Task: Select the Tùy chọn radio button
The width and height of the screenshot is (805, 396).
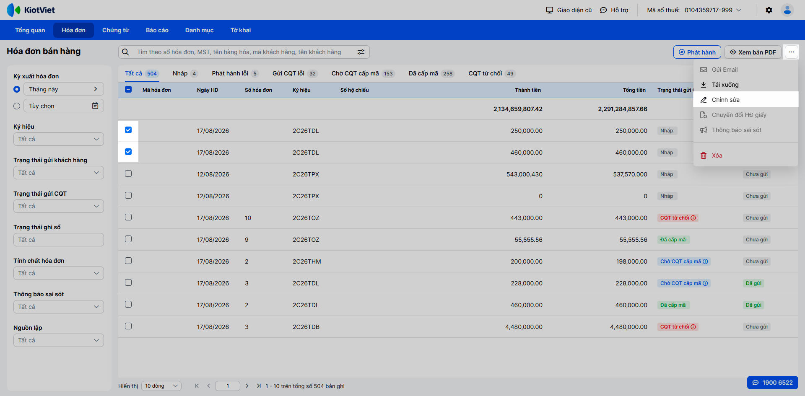Action: pos(17,106)
